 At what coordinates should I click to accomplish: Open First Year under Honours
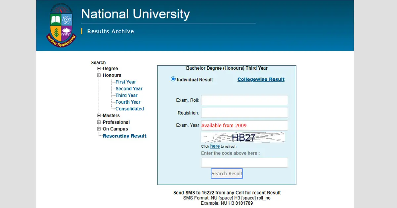[126, 82]
